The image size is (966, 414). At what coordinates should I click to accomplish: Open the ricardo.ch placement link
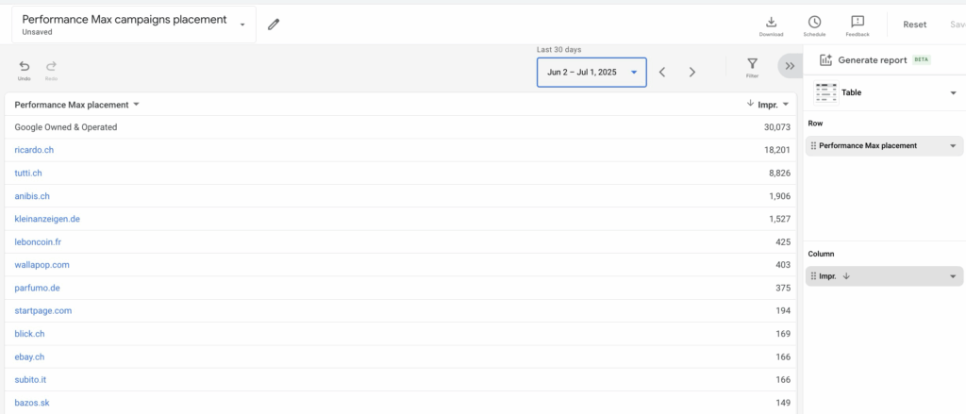click(x=35, y=150)
